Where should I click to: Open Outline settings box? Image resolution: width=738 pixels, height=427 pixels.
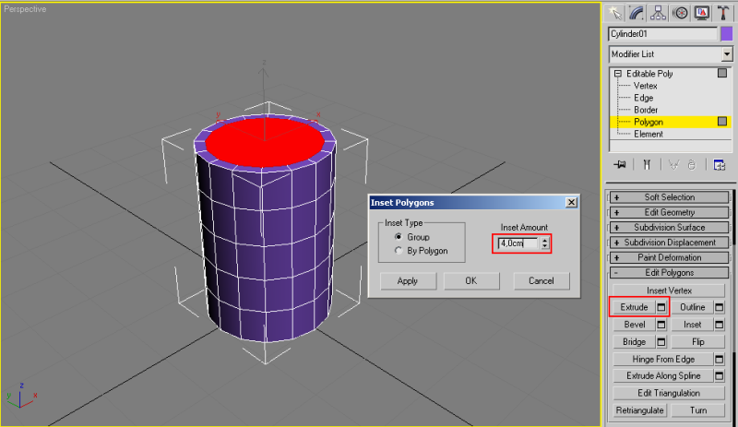tap(720, 307)
